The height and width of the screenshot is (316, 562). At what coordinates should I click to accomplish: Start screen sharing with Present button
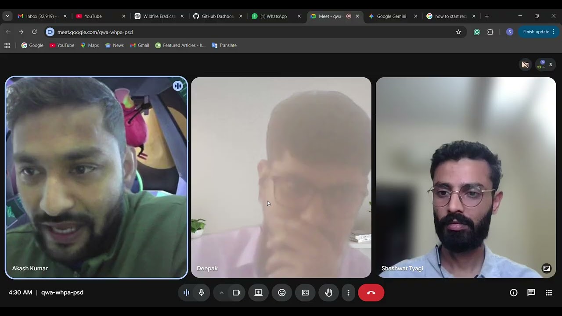point(259,293)
